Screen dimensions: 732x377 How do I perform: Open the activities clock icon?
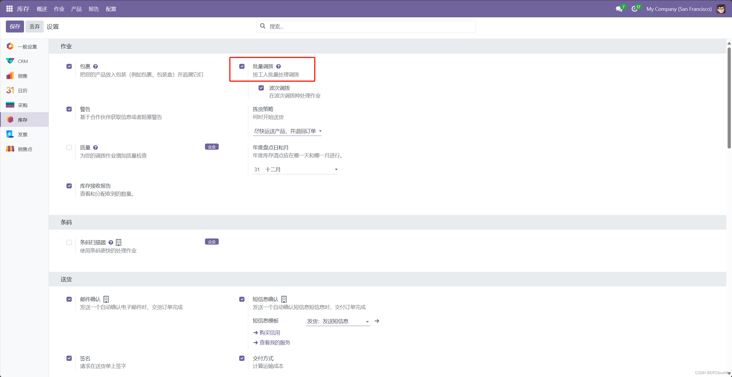coord(634,9)
